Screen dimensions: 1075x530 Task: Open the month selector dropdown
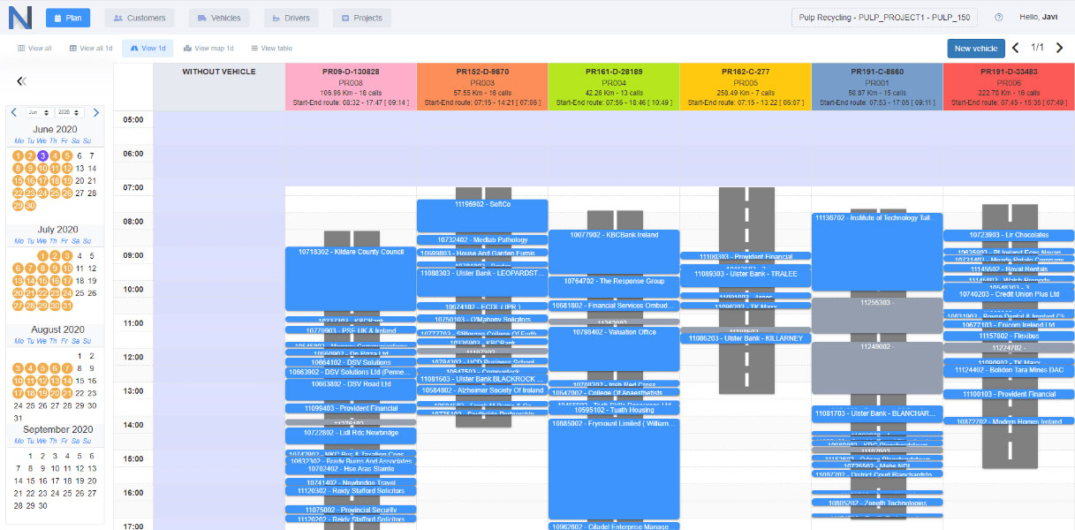click(36, 112)
